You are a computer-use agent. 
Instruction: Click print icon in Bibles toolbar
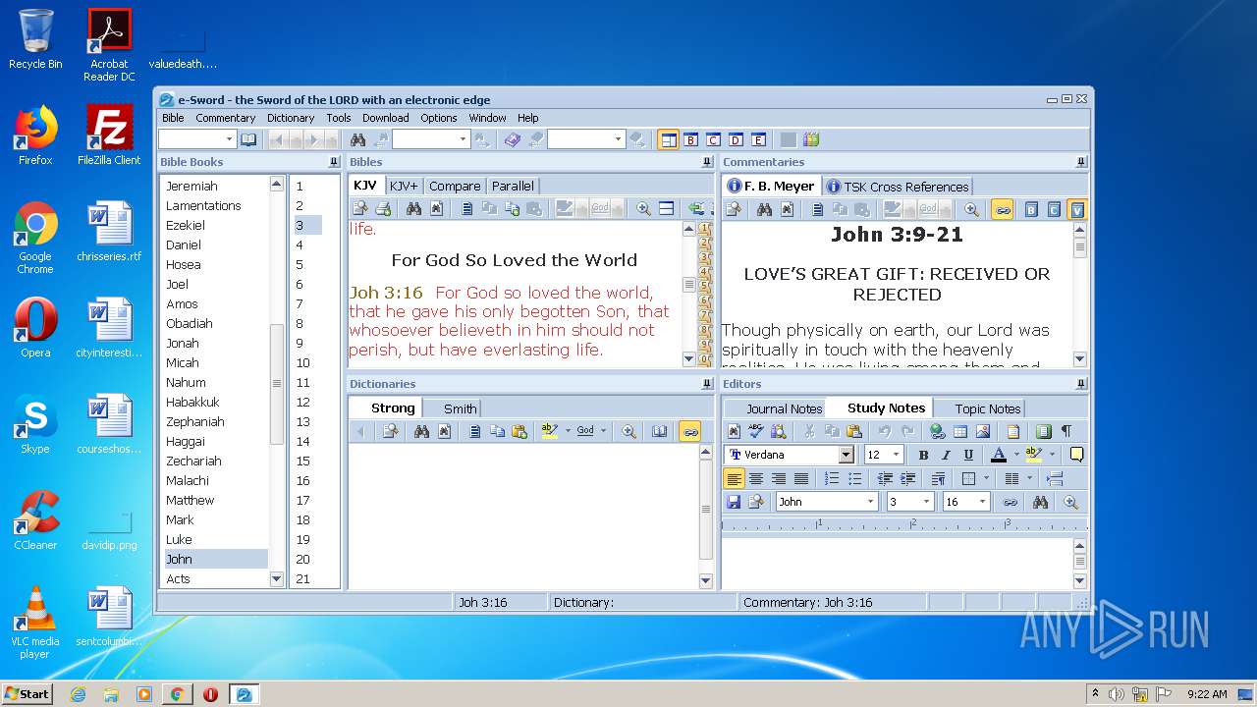384,208
